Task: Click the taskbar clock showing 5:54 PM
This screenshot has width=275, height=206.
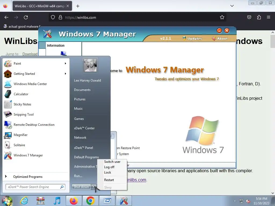Action: pyautogui.click(x=261, y=201)
